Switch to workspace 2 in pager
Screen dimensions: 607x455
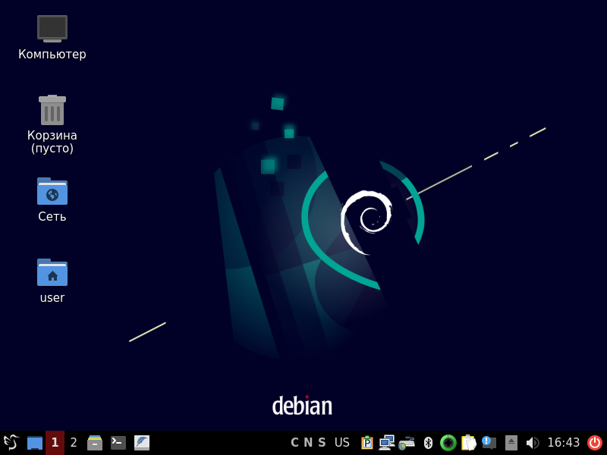click(x=74, y=443)
